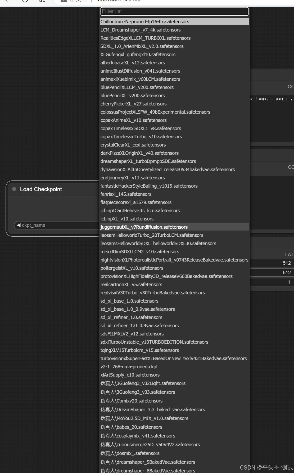Select poltergeistXL_v10.safetensors

click(x=174, y=268)
